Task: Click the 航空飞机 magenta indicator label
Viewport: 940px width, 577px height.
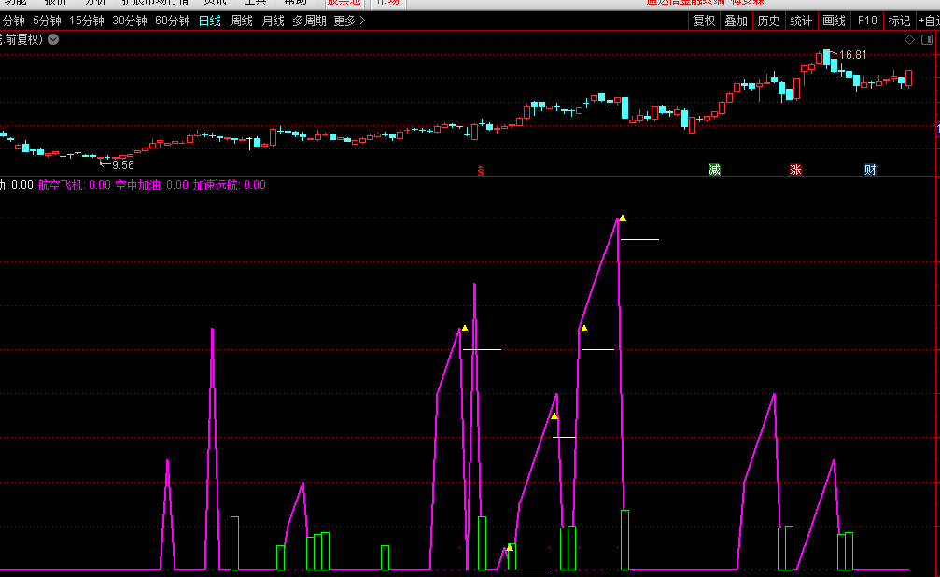Action: 61,185
